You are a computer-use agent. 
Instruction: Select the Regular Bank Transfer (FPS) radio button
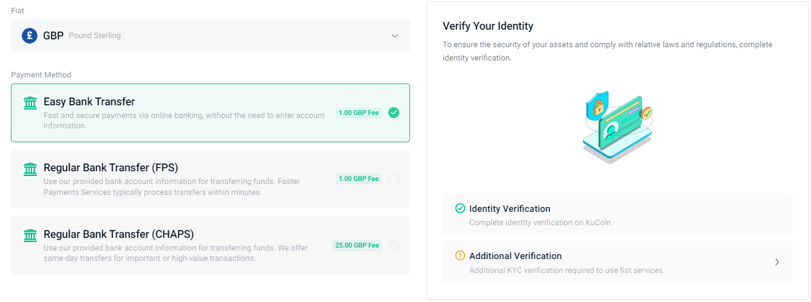[x=394, y=179]
